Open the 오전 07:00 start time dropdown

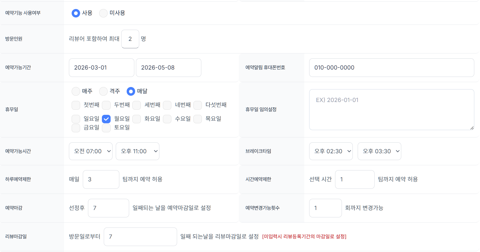pyautogui.click(x=90, y=151)
